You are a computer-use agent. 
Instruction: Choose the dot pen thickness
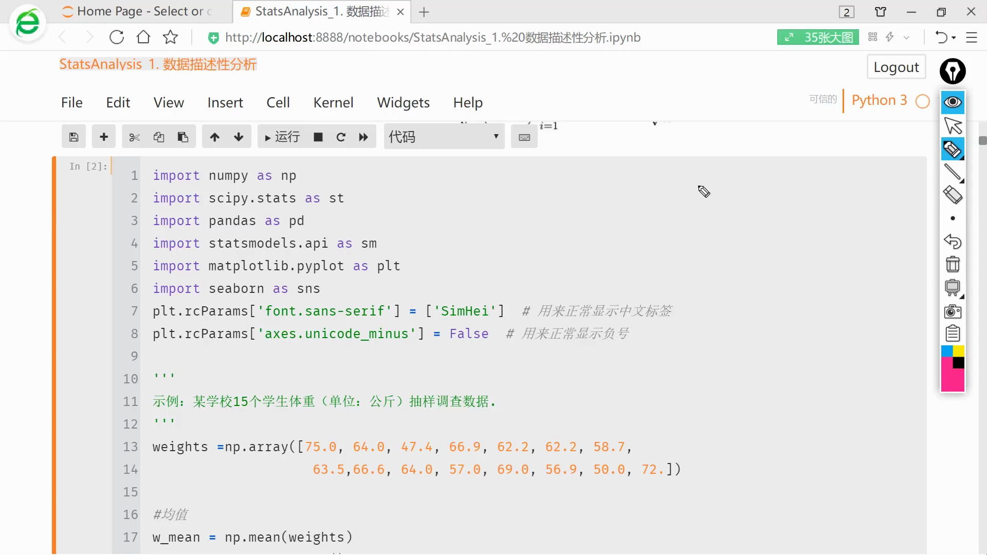(953, 218)
